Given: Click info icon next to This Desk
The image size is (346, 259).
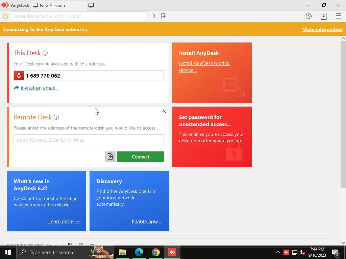Looking at the screenshot, I should [x=45, y=53].
